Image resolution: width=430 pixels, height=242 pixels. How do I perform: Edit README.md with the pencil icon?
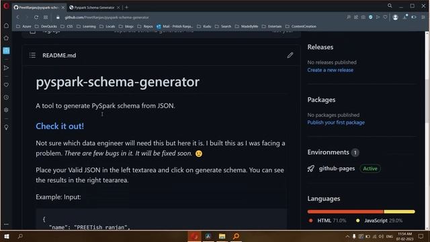pos(290,55)
